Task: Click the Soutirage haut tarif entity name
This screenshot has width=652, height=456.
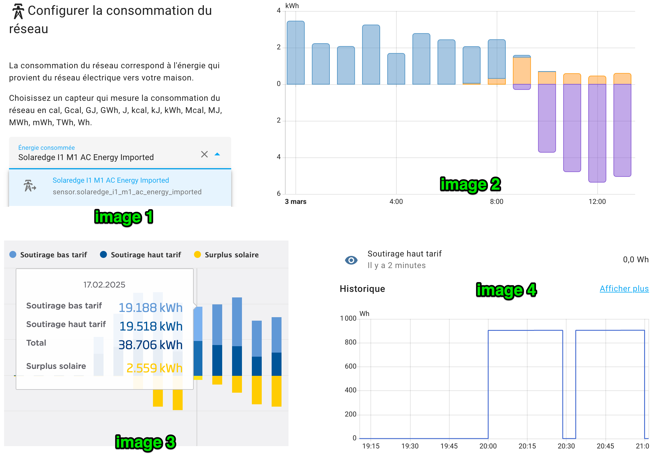Action: pyautogui.click(x=404, y=254)
